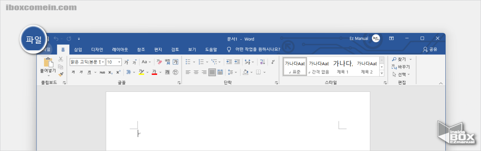This screenshot has width=481, height=151.
Task: Toggle italic formatting
Action: [x=81, y=72]
